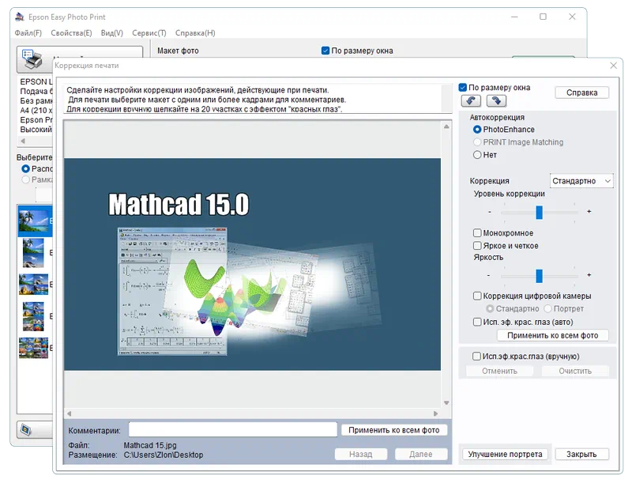Viewport: 632px width, 483px height.
Task: Close the Epson Easy Photo Print main window
Action: pos(572,17)
